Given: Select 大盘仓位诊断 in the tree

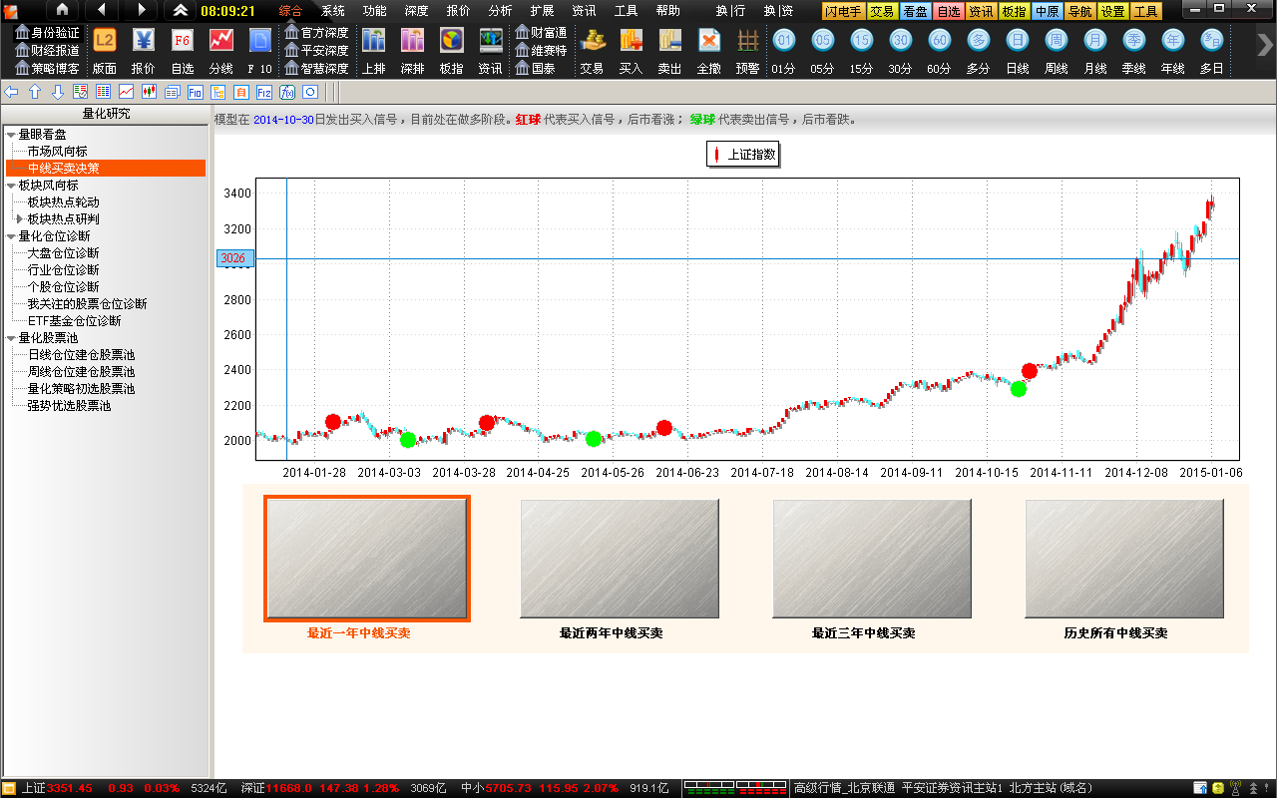Looking at the screenshot, I should [64, 253].
